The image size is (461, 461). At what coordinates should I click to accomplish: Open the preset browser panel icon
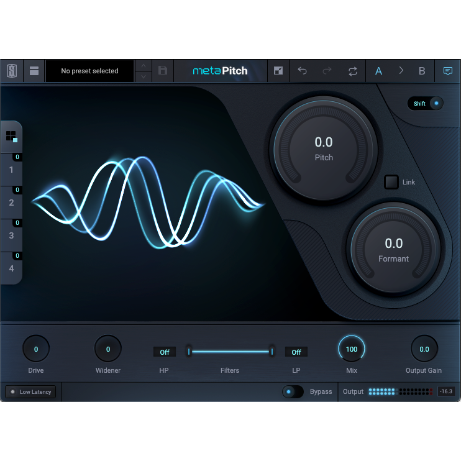[x=34, y=71]
